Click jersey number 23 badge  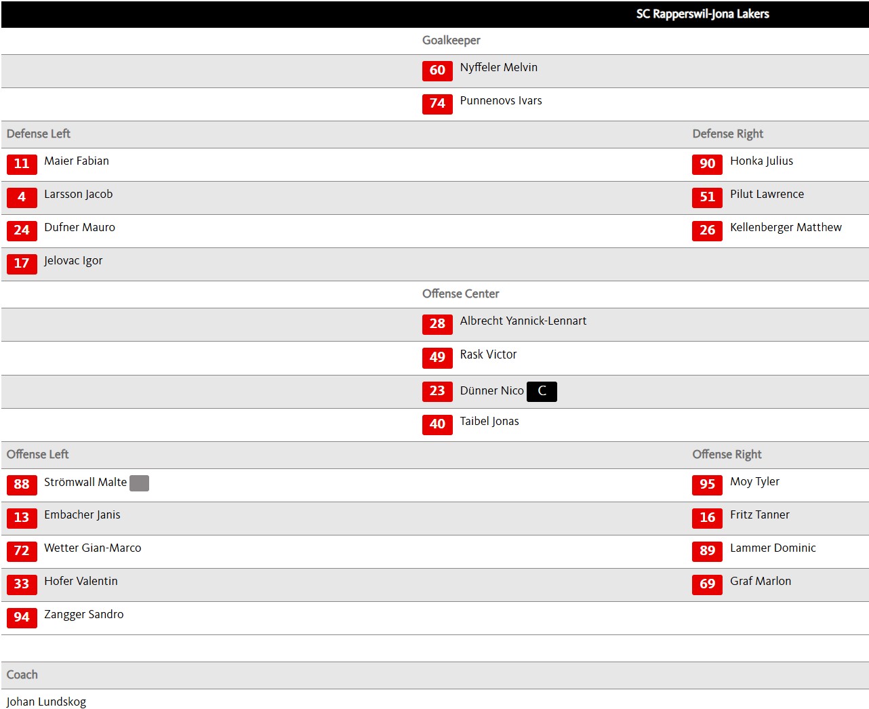437,391
